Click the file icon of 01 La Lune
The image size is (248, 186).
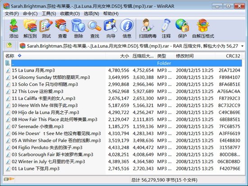pyautogui.click(x=8, y=169)
